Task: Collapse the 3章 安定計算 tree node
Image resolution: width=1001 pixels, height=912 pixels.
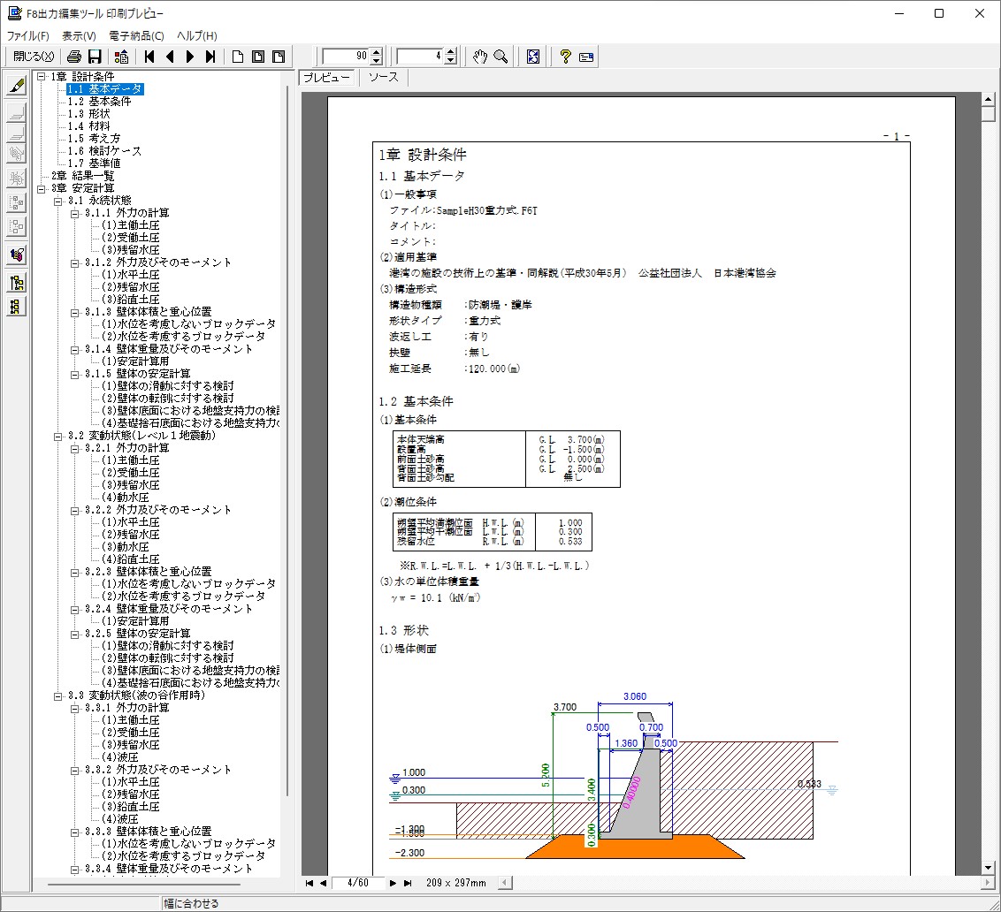Action: tap(42, 188)
